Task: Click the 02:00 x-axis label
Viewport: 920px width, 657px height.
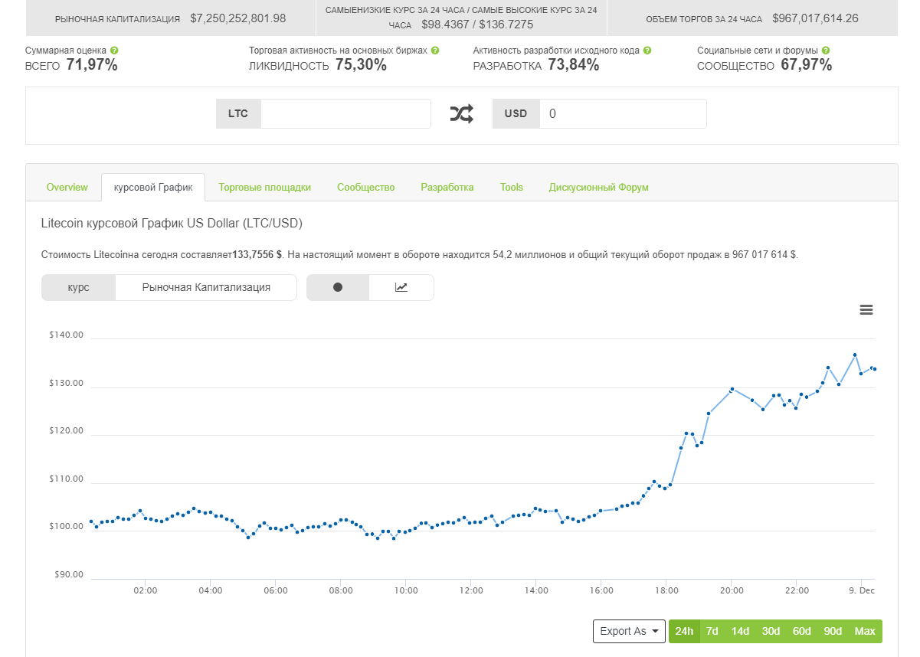Action: pyautogui.click(x=146, y=591)
